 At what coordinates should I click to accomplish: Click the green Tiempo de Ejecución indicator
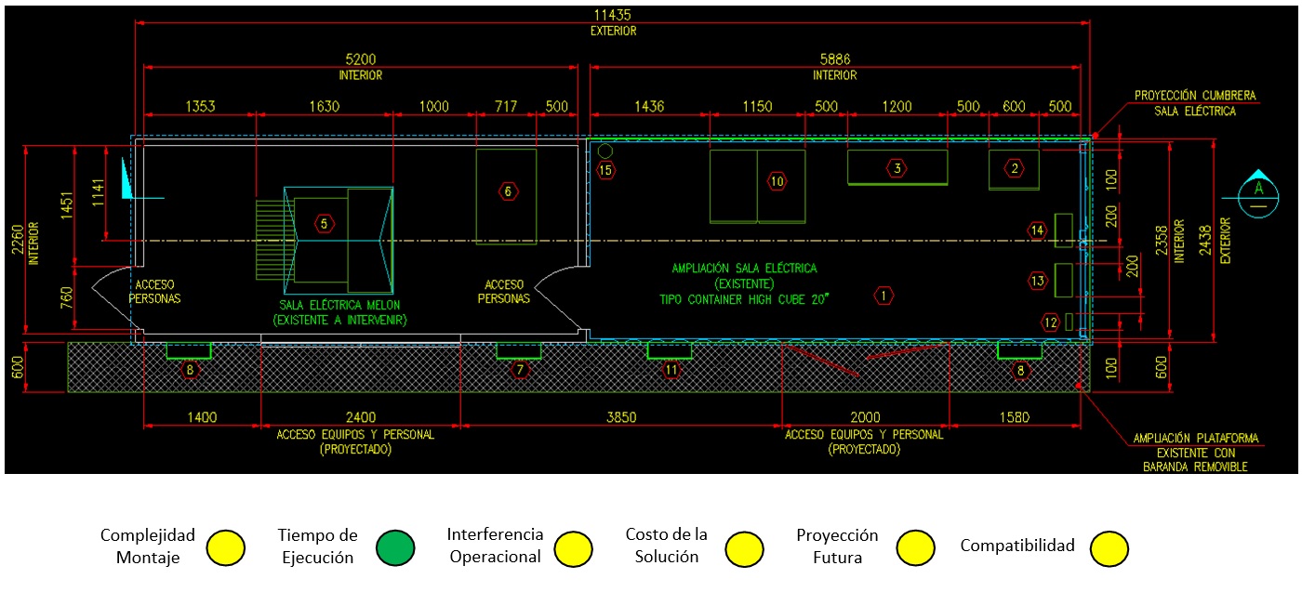(x=397, y=548)
